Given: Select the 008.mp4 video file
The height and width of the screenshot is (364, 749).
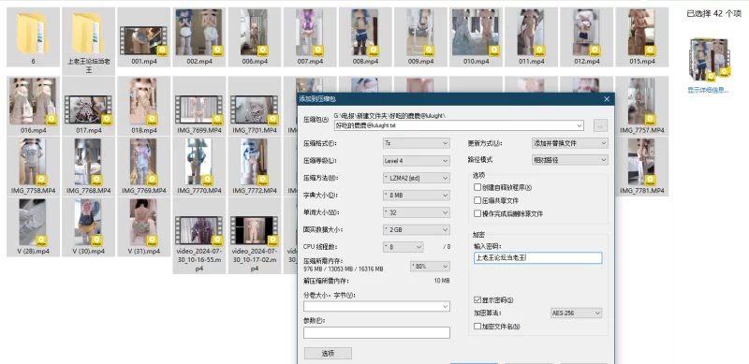Looking at the screenshot, I should coord(365,36).
